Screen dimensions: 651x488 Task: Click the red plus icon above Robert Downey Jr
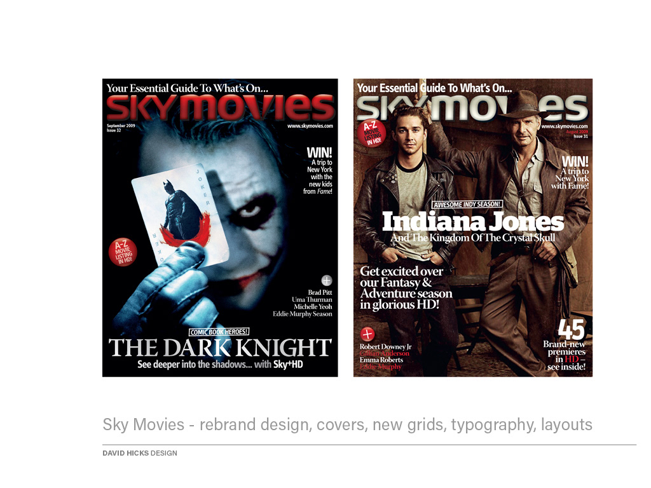point(367,334)
